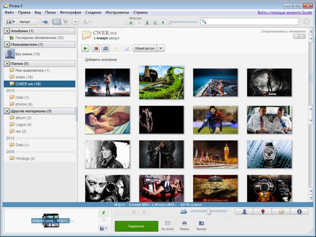Click the Export icon
Viewport: 316px width, 237px height.
201,223
